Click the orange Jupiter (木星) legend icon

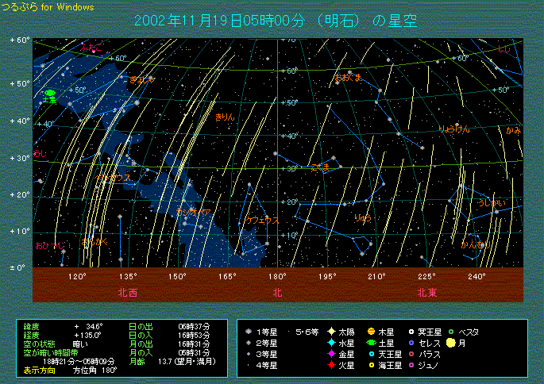pos(371,331)
